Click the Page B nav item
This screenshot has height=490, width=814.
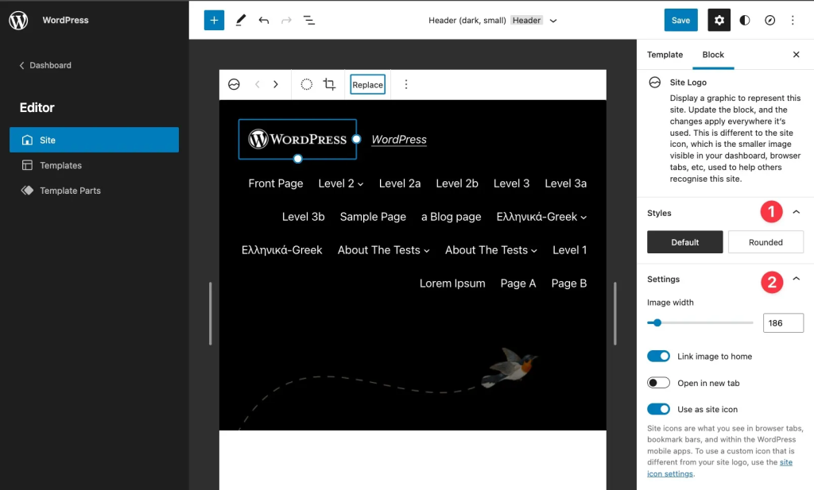click(x=569, y=283)
